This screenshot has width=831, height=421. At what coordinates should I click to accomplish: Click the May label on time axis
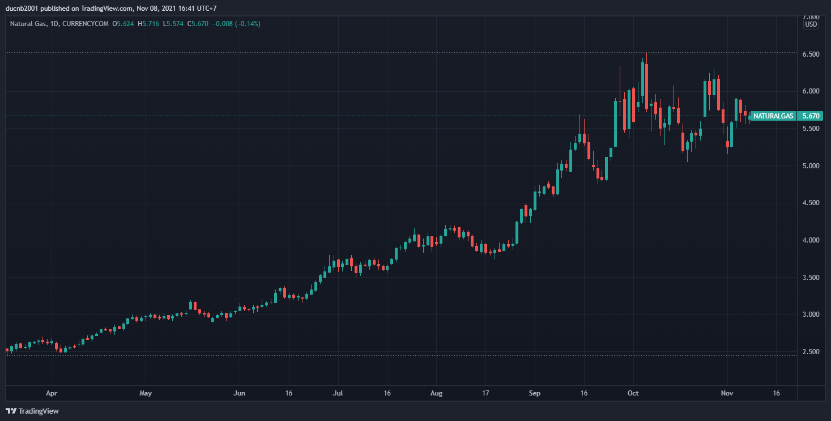146,393
